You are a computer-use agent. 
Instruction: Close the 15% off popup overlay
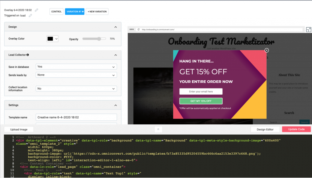tap(267, 50)
